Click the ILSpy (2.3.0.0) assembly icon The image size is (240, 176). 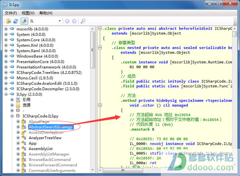click(12, 94)
